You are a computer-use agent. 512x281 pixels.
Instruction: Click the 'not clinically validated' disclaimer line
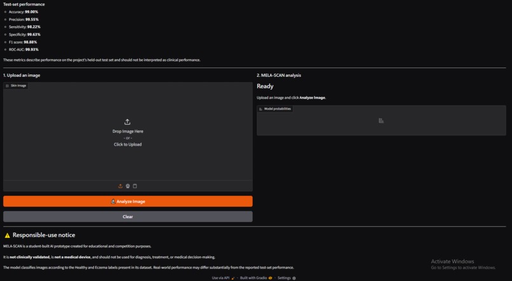pos(109,257)
